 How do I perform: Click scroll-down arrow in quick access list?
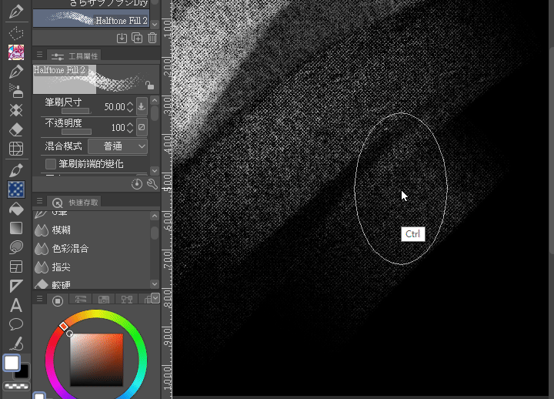coord(155,283)
